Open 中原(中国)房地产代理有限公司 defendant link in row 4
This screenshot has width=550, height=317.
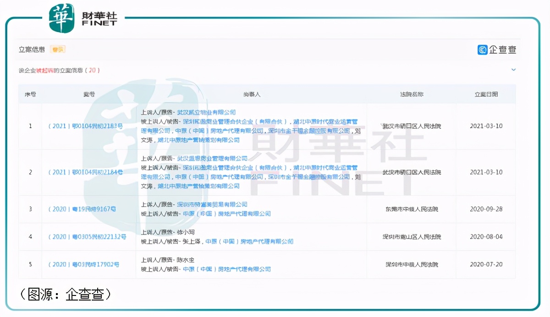pos(249,241)
